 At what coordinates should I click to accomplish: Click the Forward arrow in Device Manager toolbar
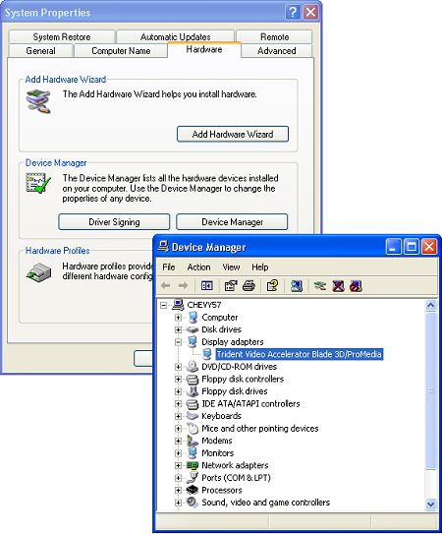[183, 285]
